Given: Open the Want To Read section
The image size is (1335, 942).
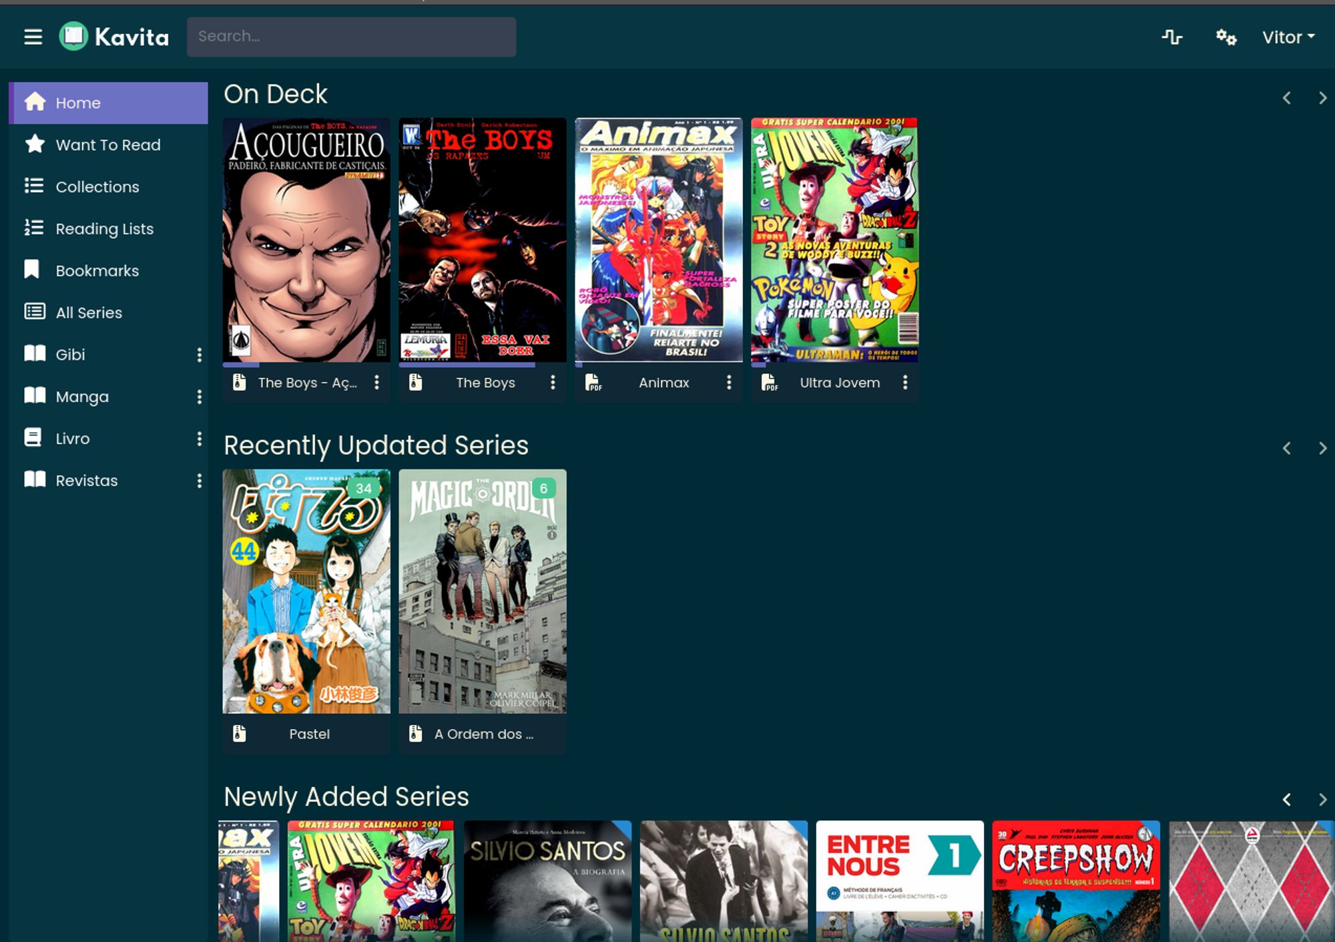Looking at the screenshot, I should point(108,145).
